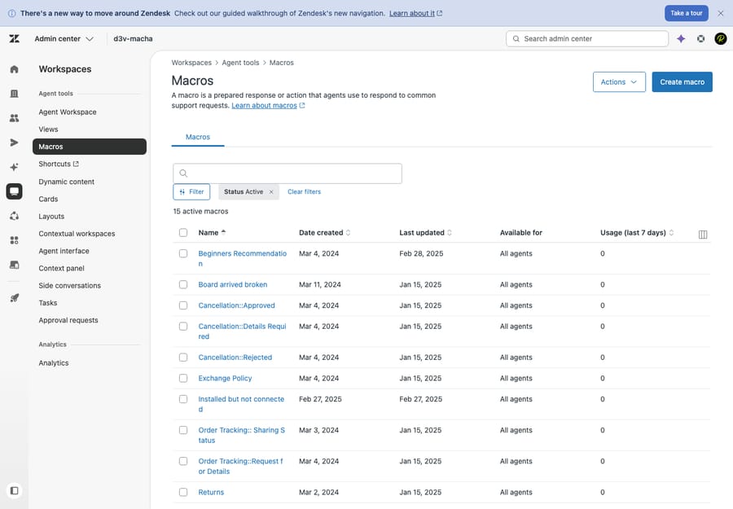Open Apps and integrations grid icon
Screen dimensions: 733x509
coord(15,240)
